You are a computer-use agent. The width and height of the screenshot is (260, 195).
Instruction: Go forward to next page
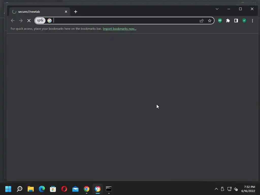coord(21,21)
